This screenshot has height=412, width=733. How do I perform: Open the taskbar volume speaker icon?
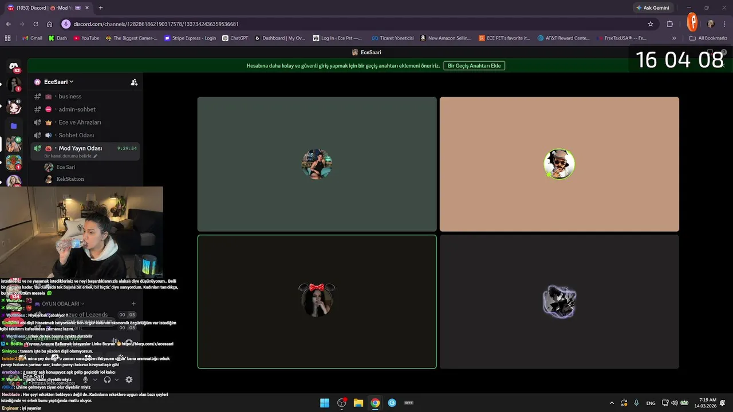pyautogui.click(x=675, y=403)
